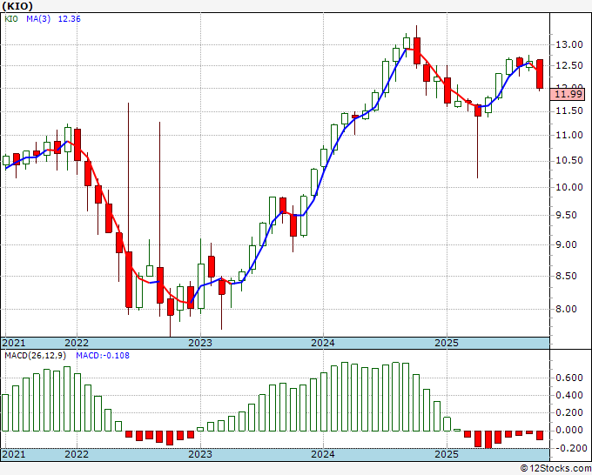Click 2022 on the price chart timeline

click(x=77, y=343)
